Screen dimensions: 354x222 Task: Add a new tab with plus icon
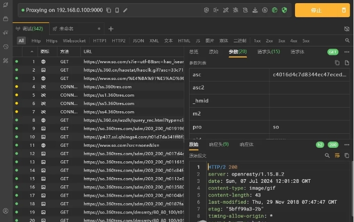111,29
